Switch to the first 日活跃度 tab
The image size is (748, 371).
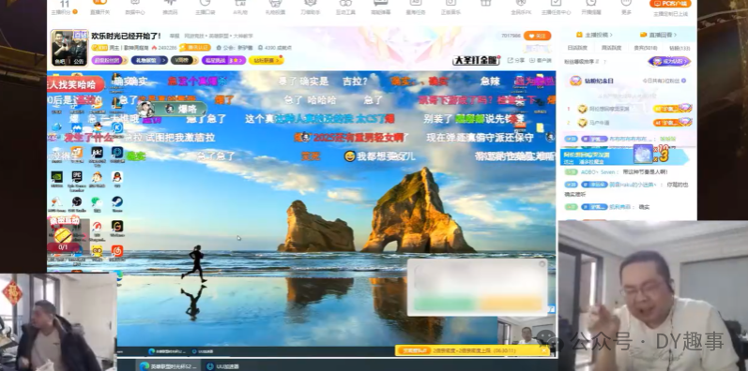pos(577,48)
